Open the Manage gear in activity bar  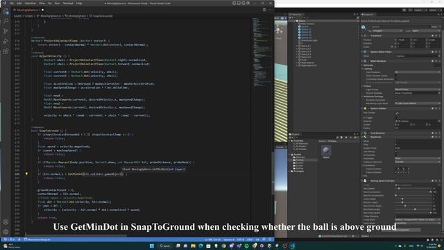coord(6,232)
